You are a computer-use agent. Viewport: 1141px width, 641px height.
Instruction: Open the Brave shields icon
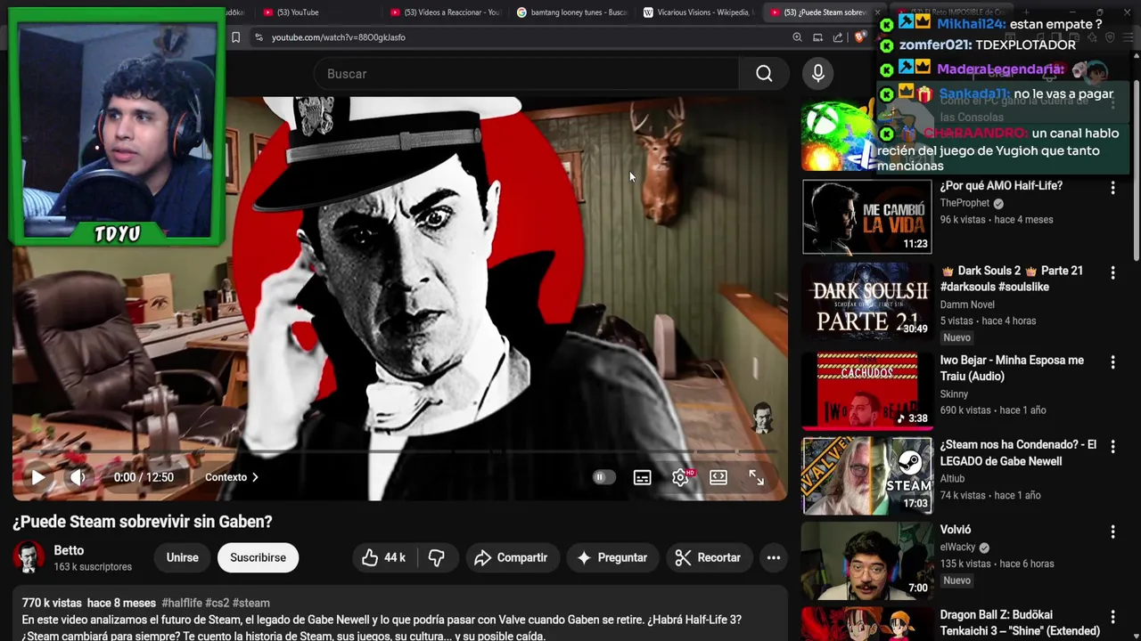[859, 37]
